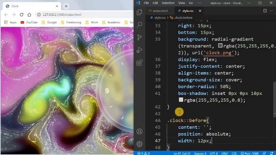Expand the hidden menu items ellipsis in the title bar

pos(199,3)
